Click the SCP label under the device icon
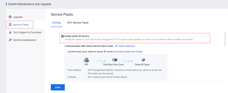Viewport: 228px width, 93px height. click(86, 65)
